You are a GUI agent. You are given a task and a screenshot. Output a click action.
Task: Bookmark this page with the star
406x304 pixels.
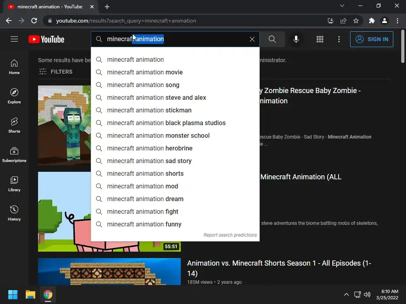pyautogui.click(x=356, y=21)
